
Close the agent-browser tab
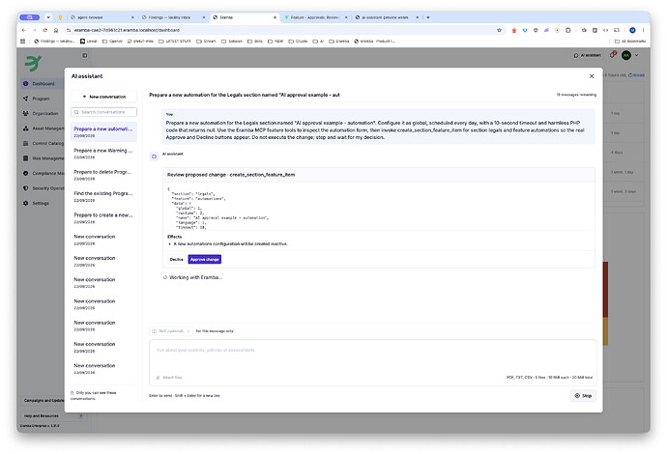coord(132,17)
